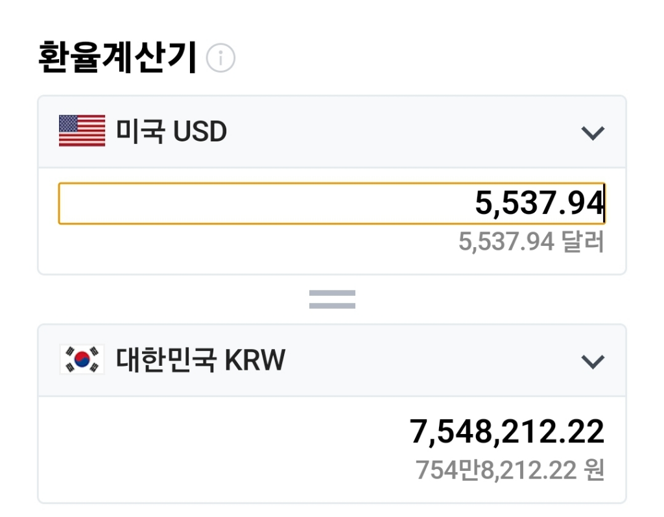Click the 대한민국 country name label
The height and width of the screenshot is (517, 664).
pyautogui.click(x=167, y=361)
